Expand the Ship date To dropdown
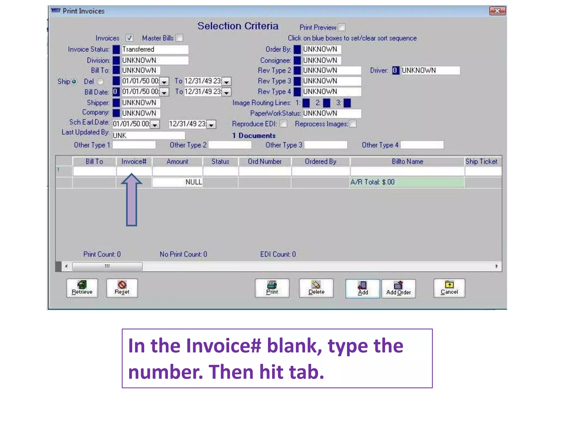This screenshot has width=564, height=423. click(226, 82)
